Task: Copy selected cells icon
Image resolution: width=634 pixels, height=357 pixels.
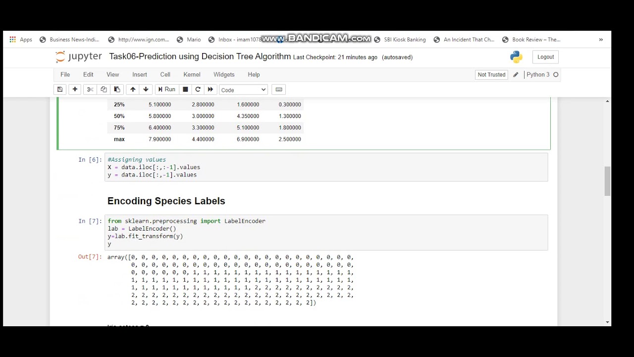Action: point(104,90)
